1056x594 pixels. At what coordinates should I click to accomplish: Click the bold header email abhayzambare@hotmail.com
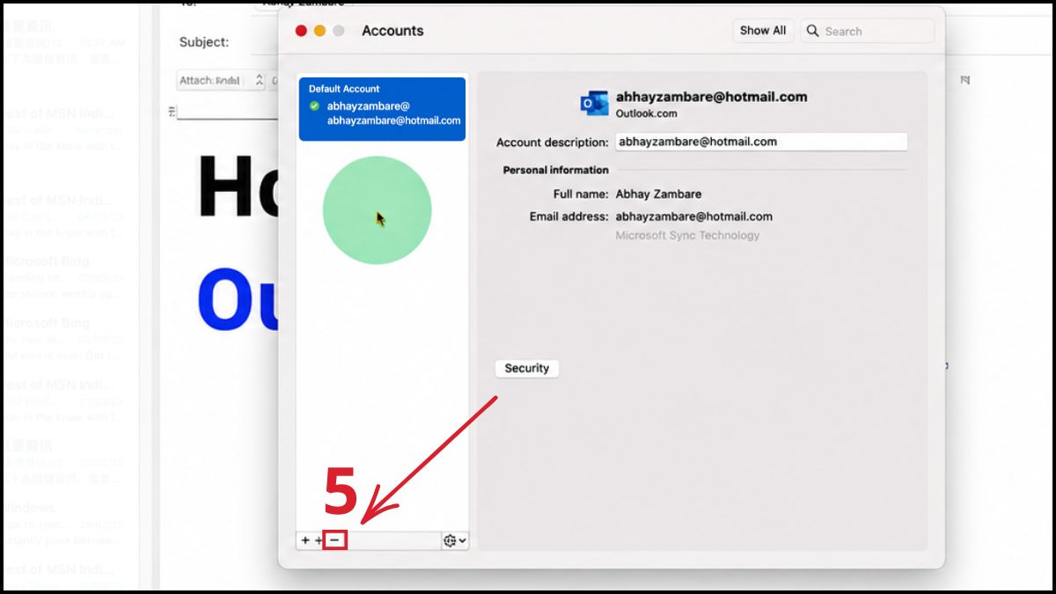click(x=711, y=97)
